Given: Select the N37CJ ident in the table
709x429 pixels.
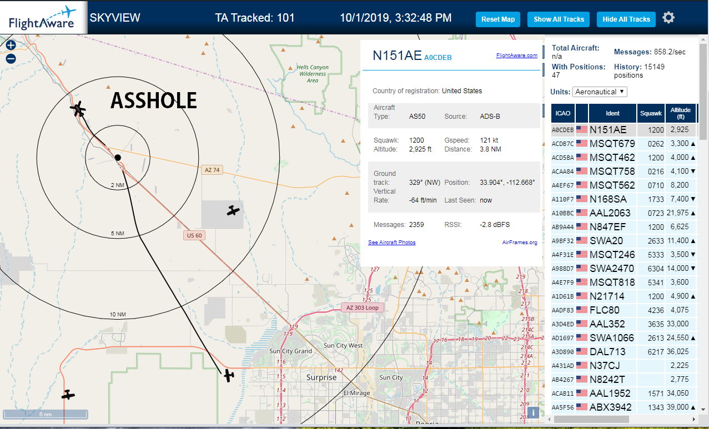Looking at the screenshot, I should point(605,366).
